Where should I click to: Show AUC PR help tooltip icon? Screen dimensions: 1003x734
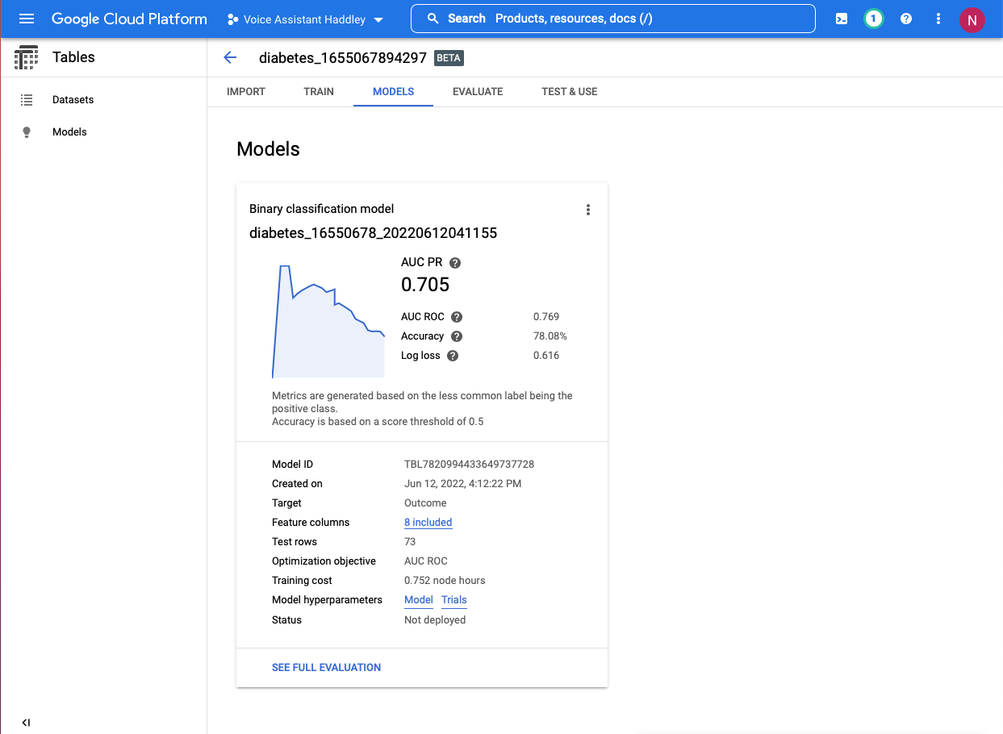455,263
